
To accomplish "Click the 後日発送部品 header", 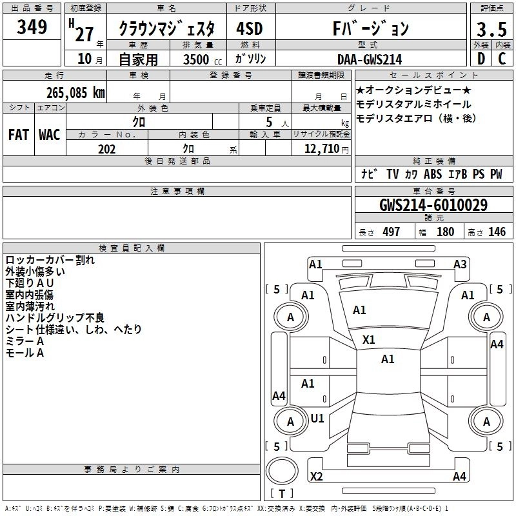I will pyautogui.click(x=177, y=161).
